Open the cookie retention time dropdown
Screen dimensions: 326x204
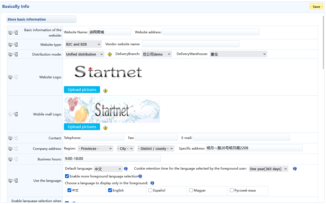[268, 169]
